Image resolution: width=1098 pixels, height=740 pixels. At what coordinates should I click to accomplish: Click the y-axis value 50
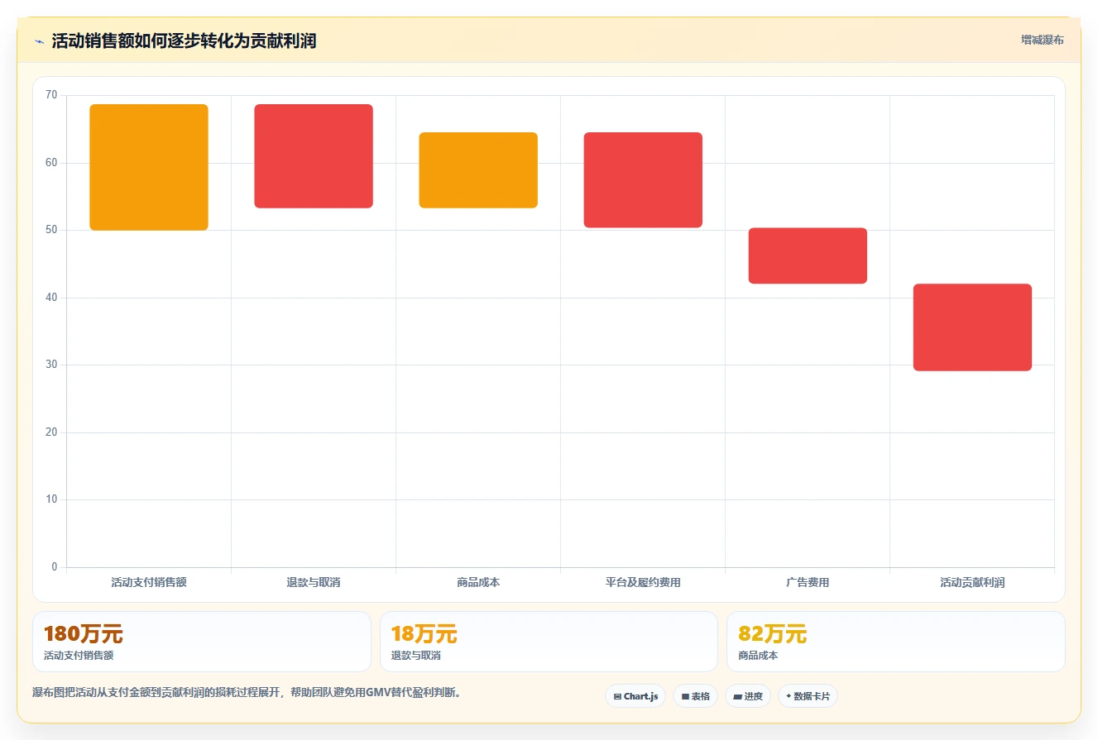tap(51, 230)
